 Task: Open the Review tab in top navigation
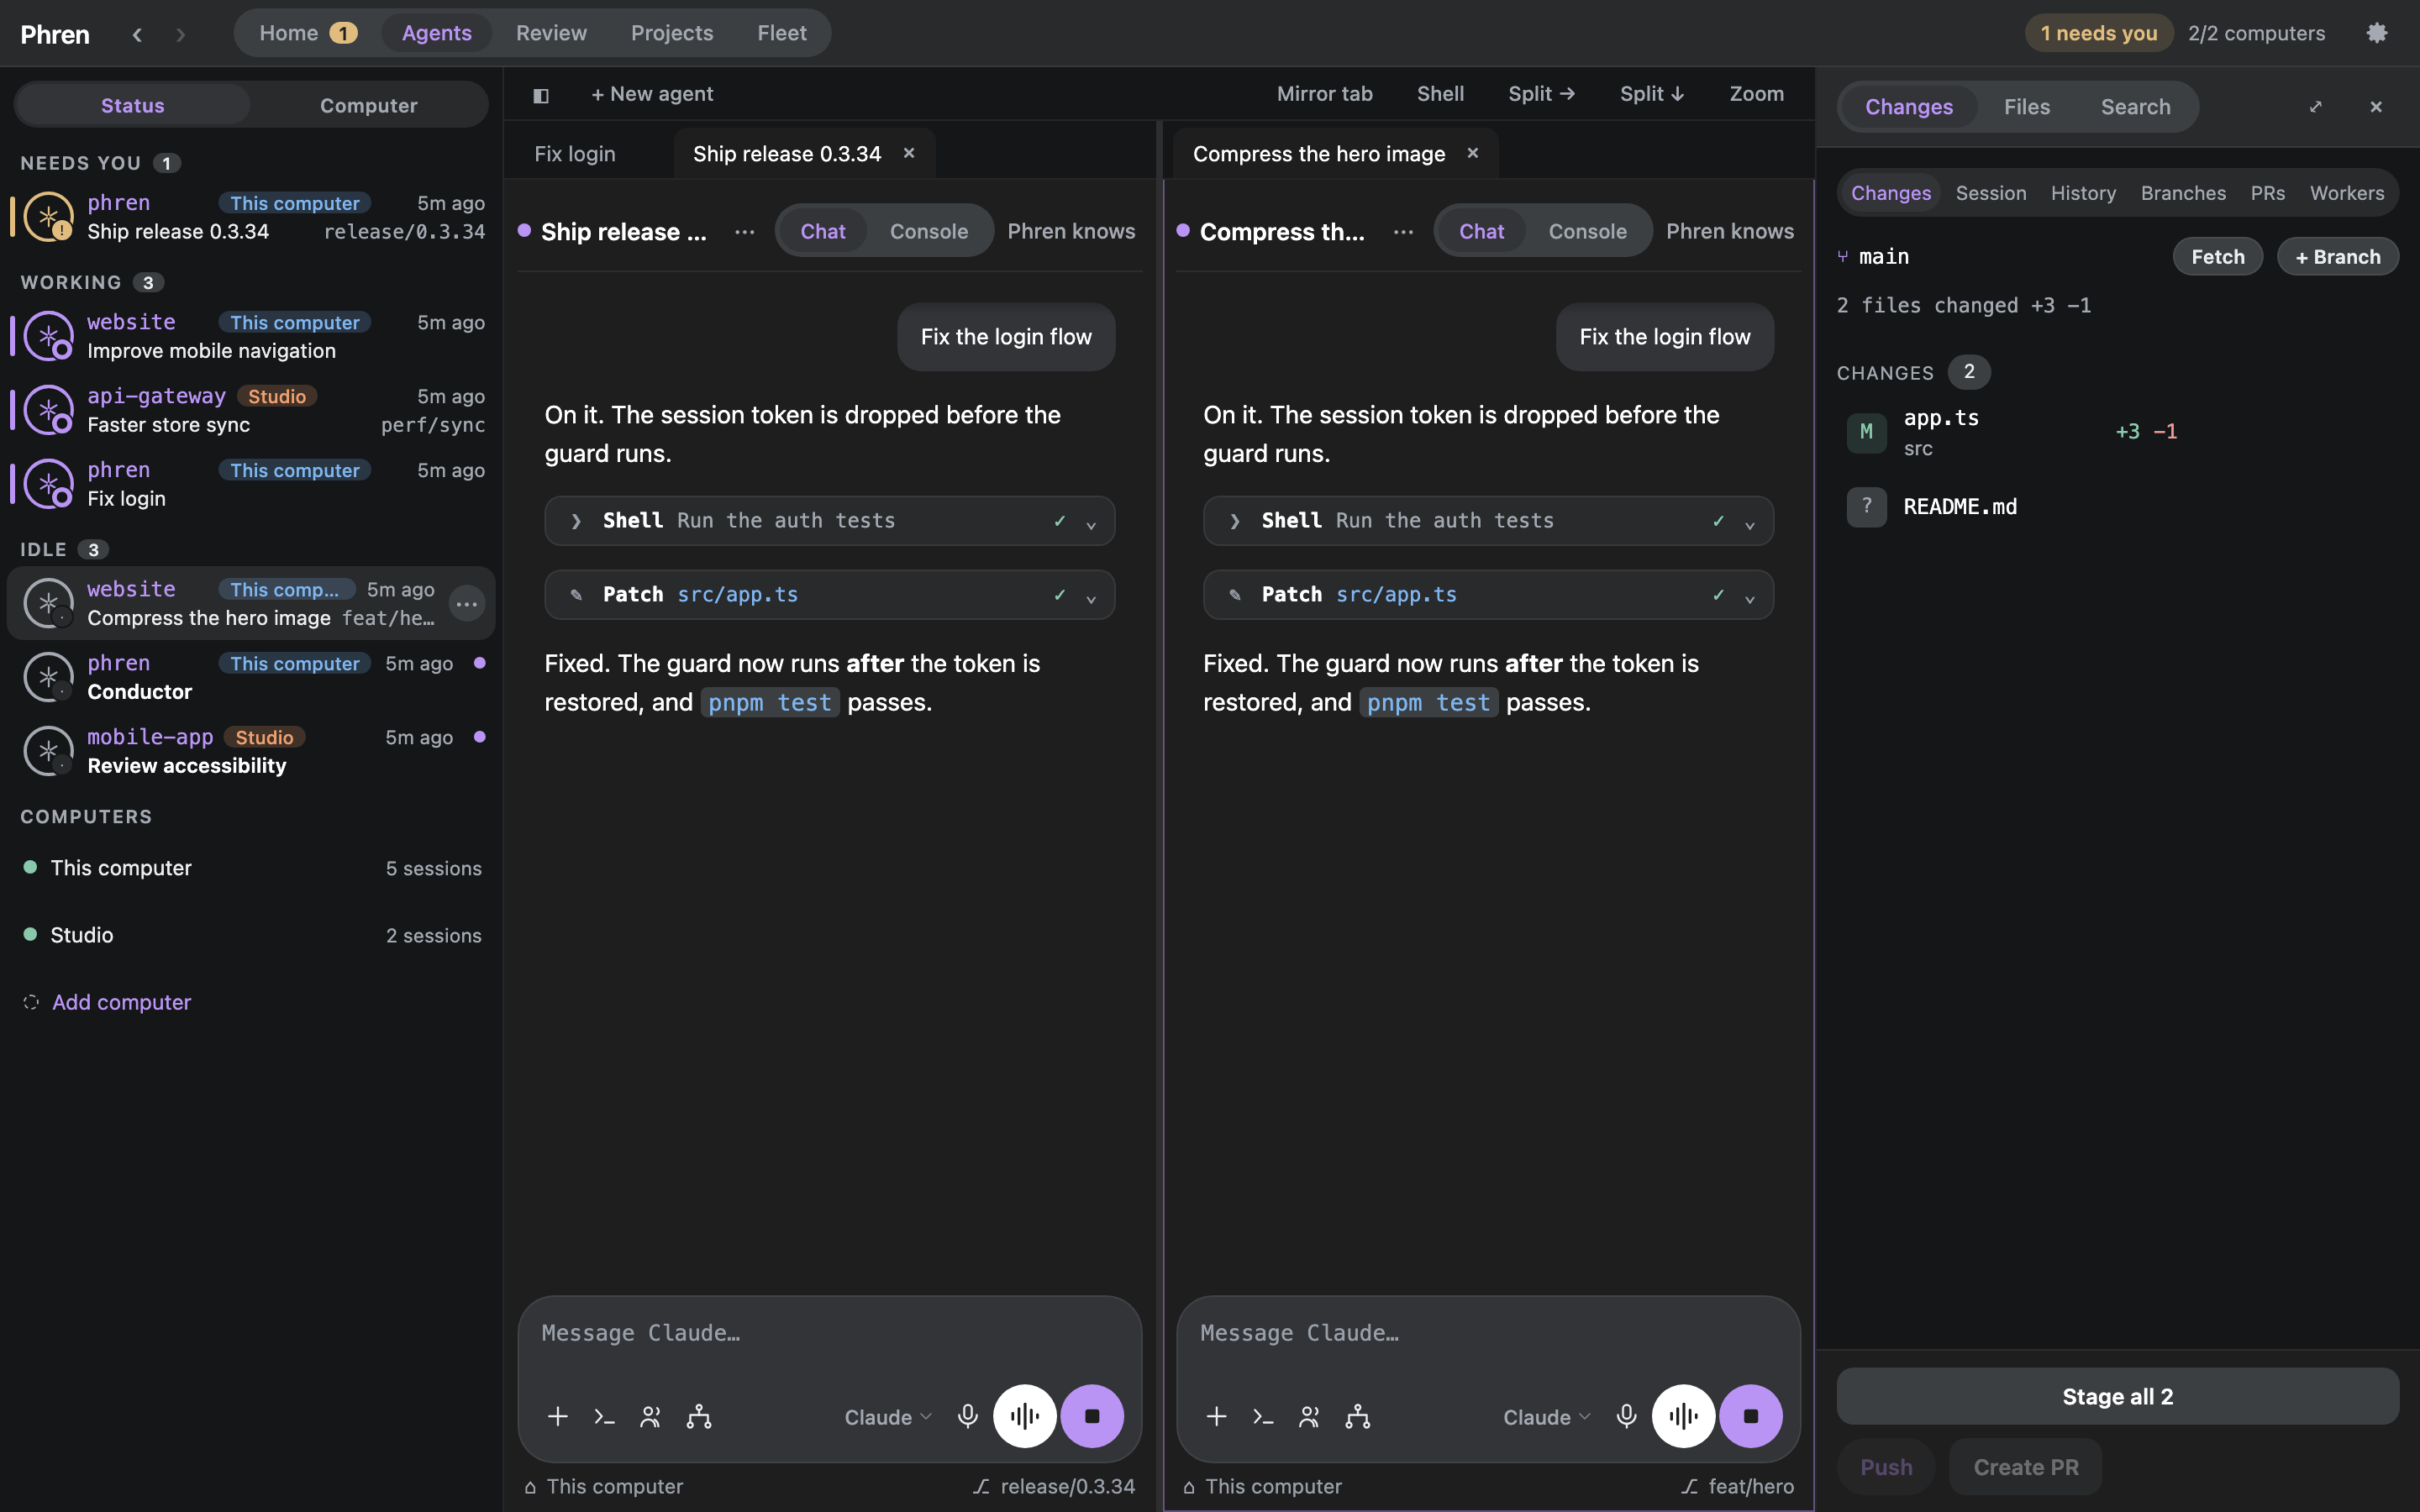coord(551,33)
